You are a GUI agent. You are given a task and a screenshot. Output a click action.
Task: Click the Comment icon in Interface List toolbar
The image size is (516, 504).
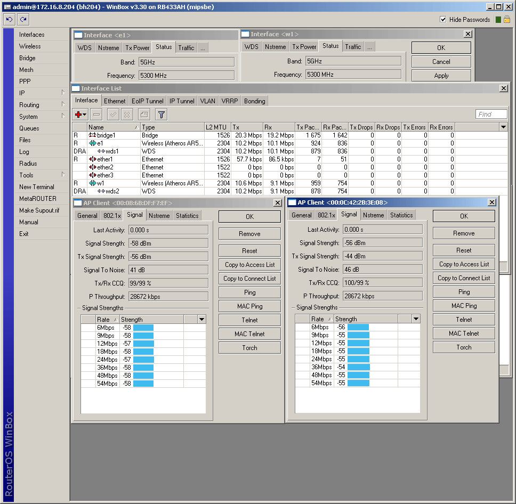[143, 115]
